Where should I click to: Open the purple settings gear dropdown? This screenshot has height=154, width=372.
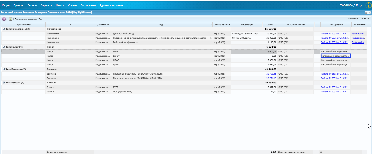[x=5, y=19]
